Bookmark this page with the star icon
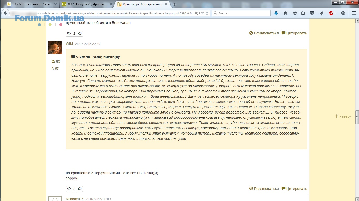 [295, 13]
